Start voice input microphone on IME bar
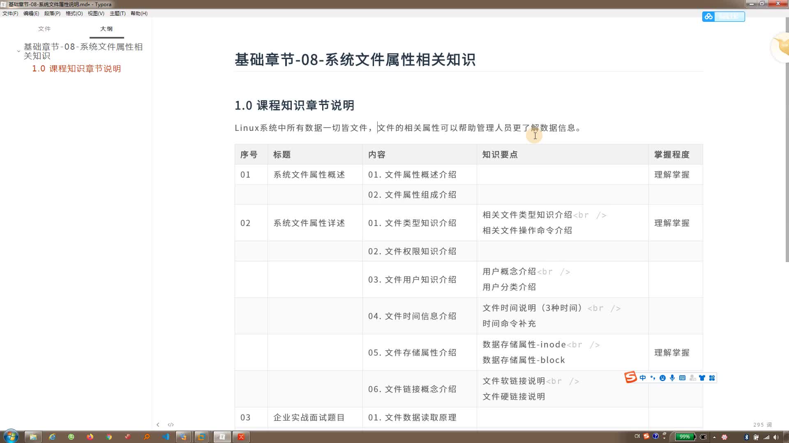This screenshot has width=789, height=443. point(672,378)
